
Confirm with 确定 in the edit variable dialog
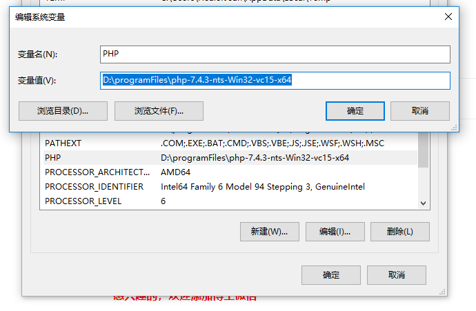355,111
